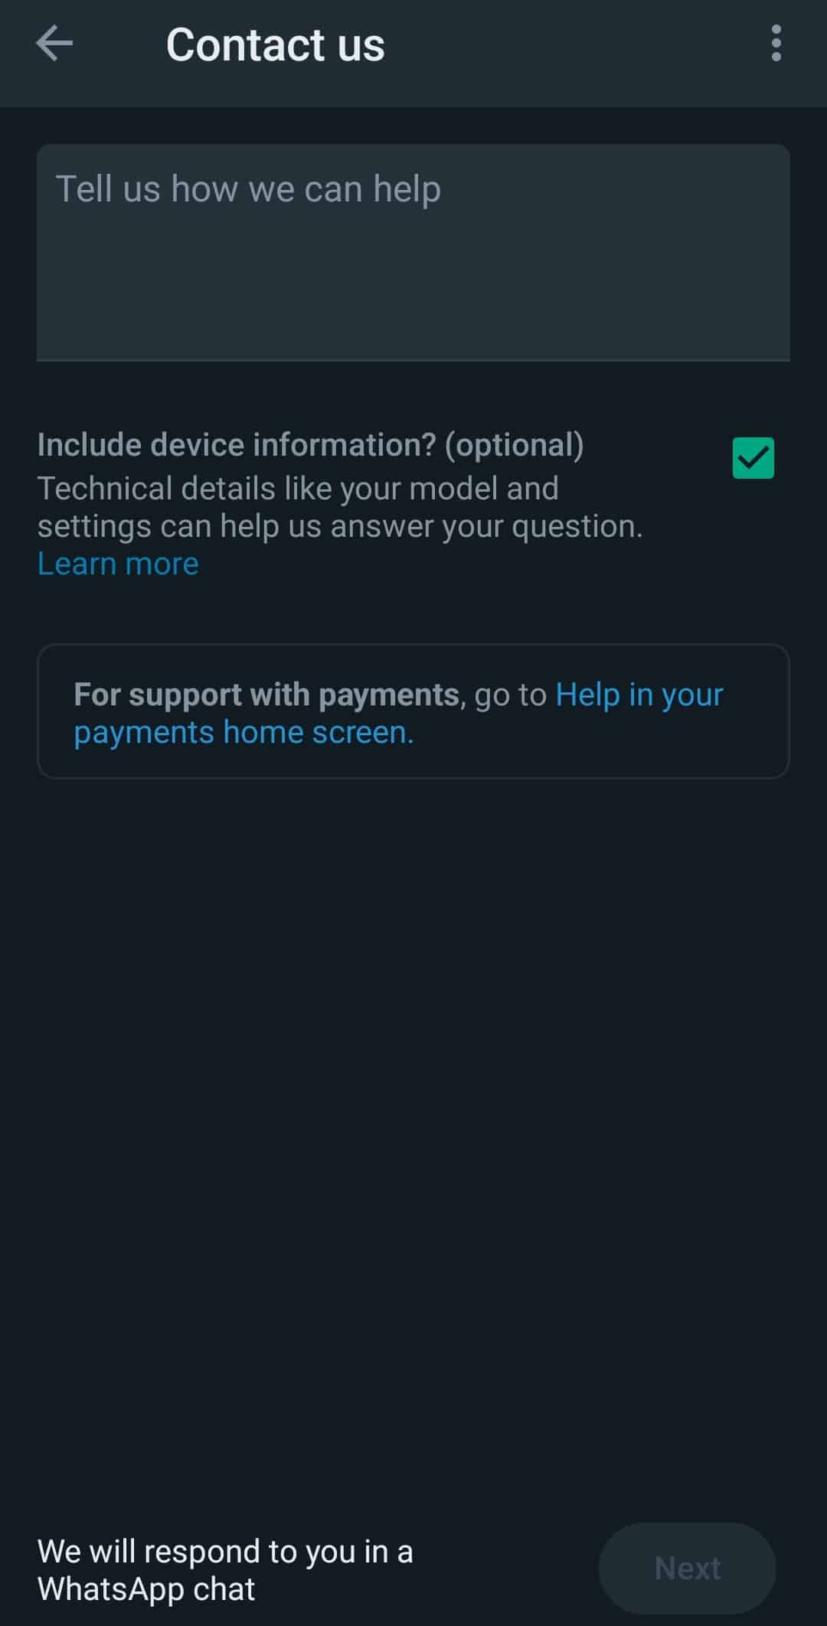
Task: Click 'payments home screen.' link text
Action: 244,732
